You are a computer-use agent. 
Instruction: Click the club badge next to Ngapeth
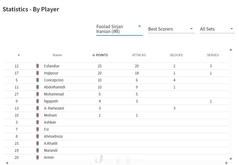pos(38,101)
